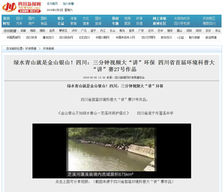Visit the 四川文明网 link
This screenshot has width=224, height=192.
point(148,38)
